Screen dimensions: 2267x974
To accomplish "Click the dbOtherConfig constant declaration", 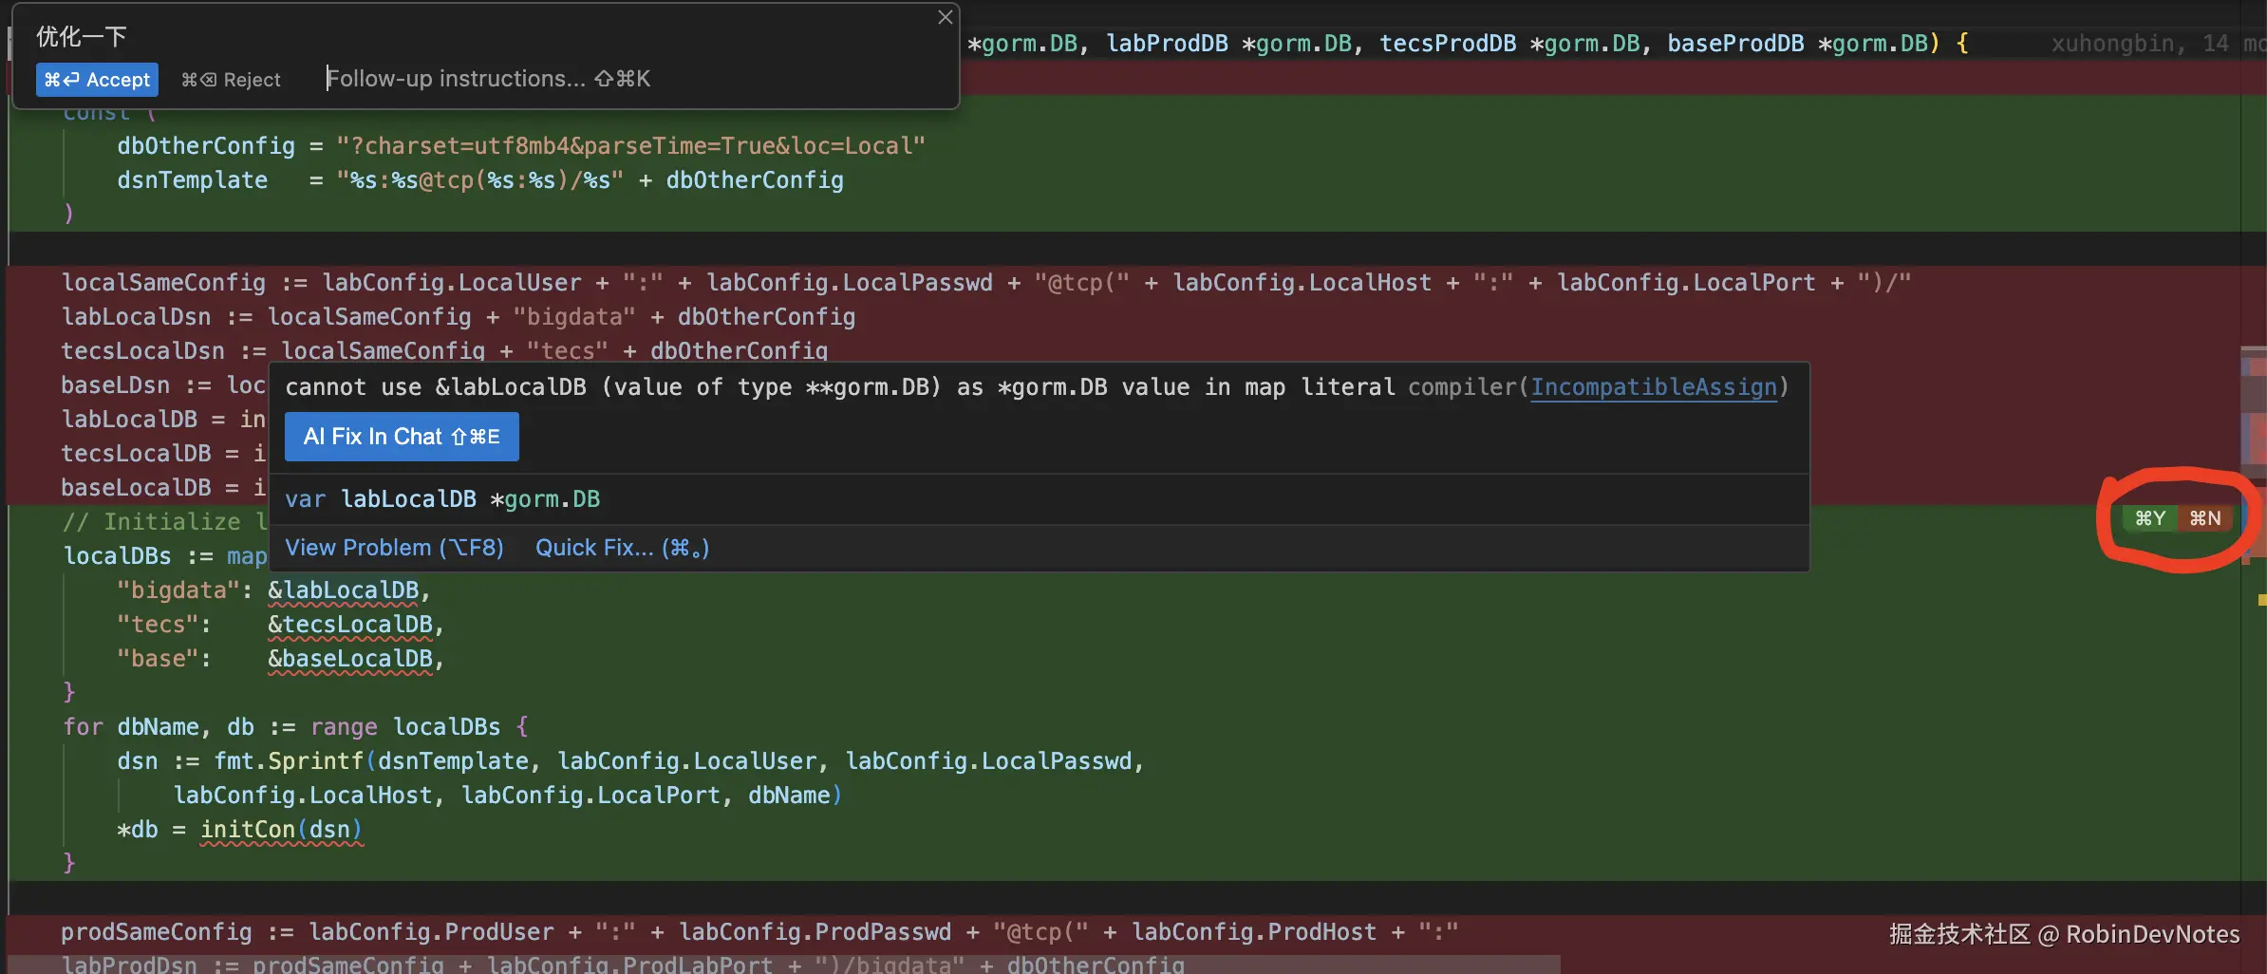I will point(521,146).
